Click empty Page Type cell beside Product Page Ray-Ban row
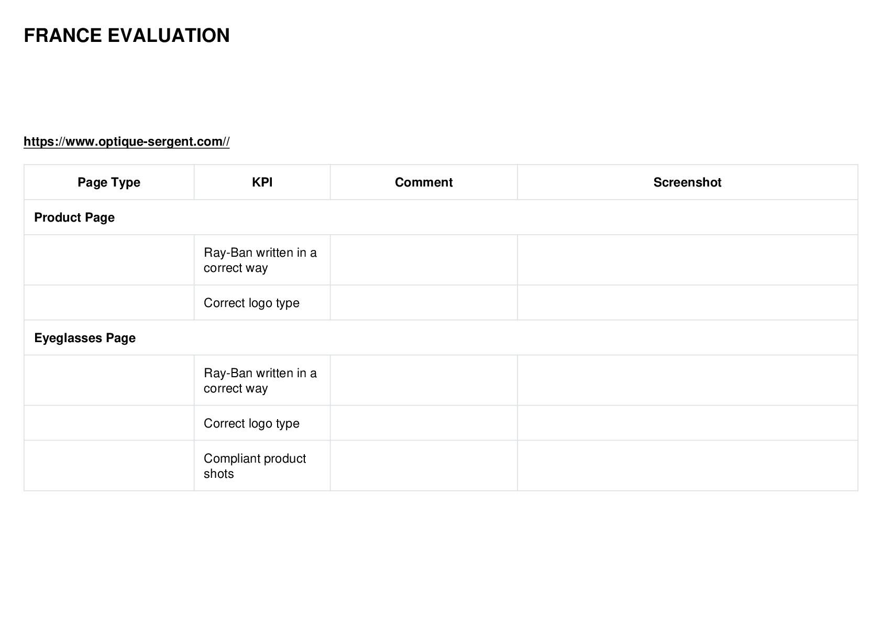 pyautogui.click(x=109, y=260)
